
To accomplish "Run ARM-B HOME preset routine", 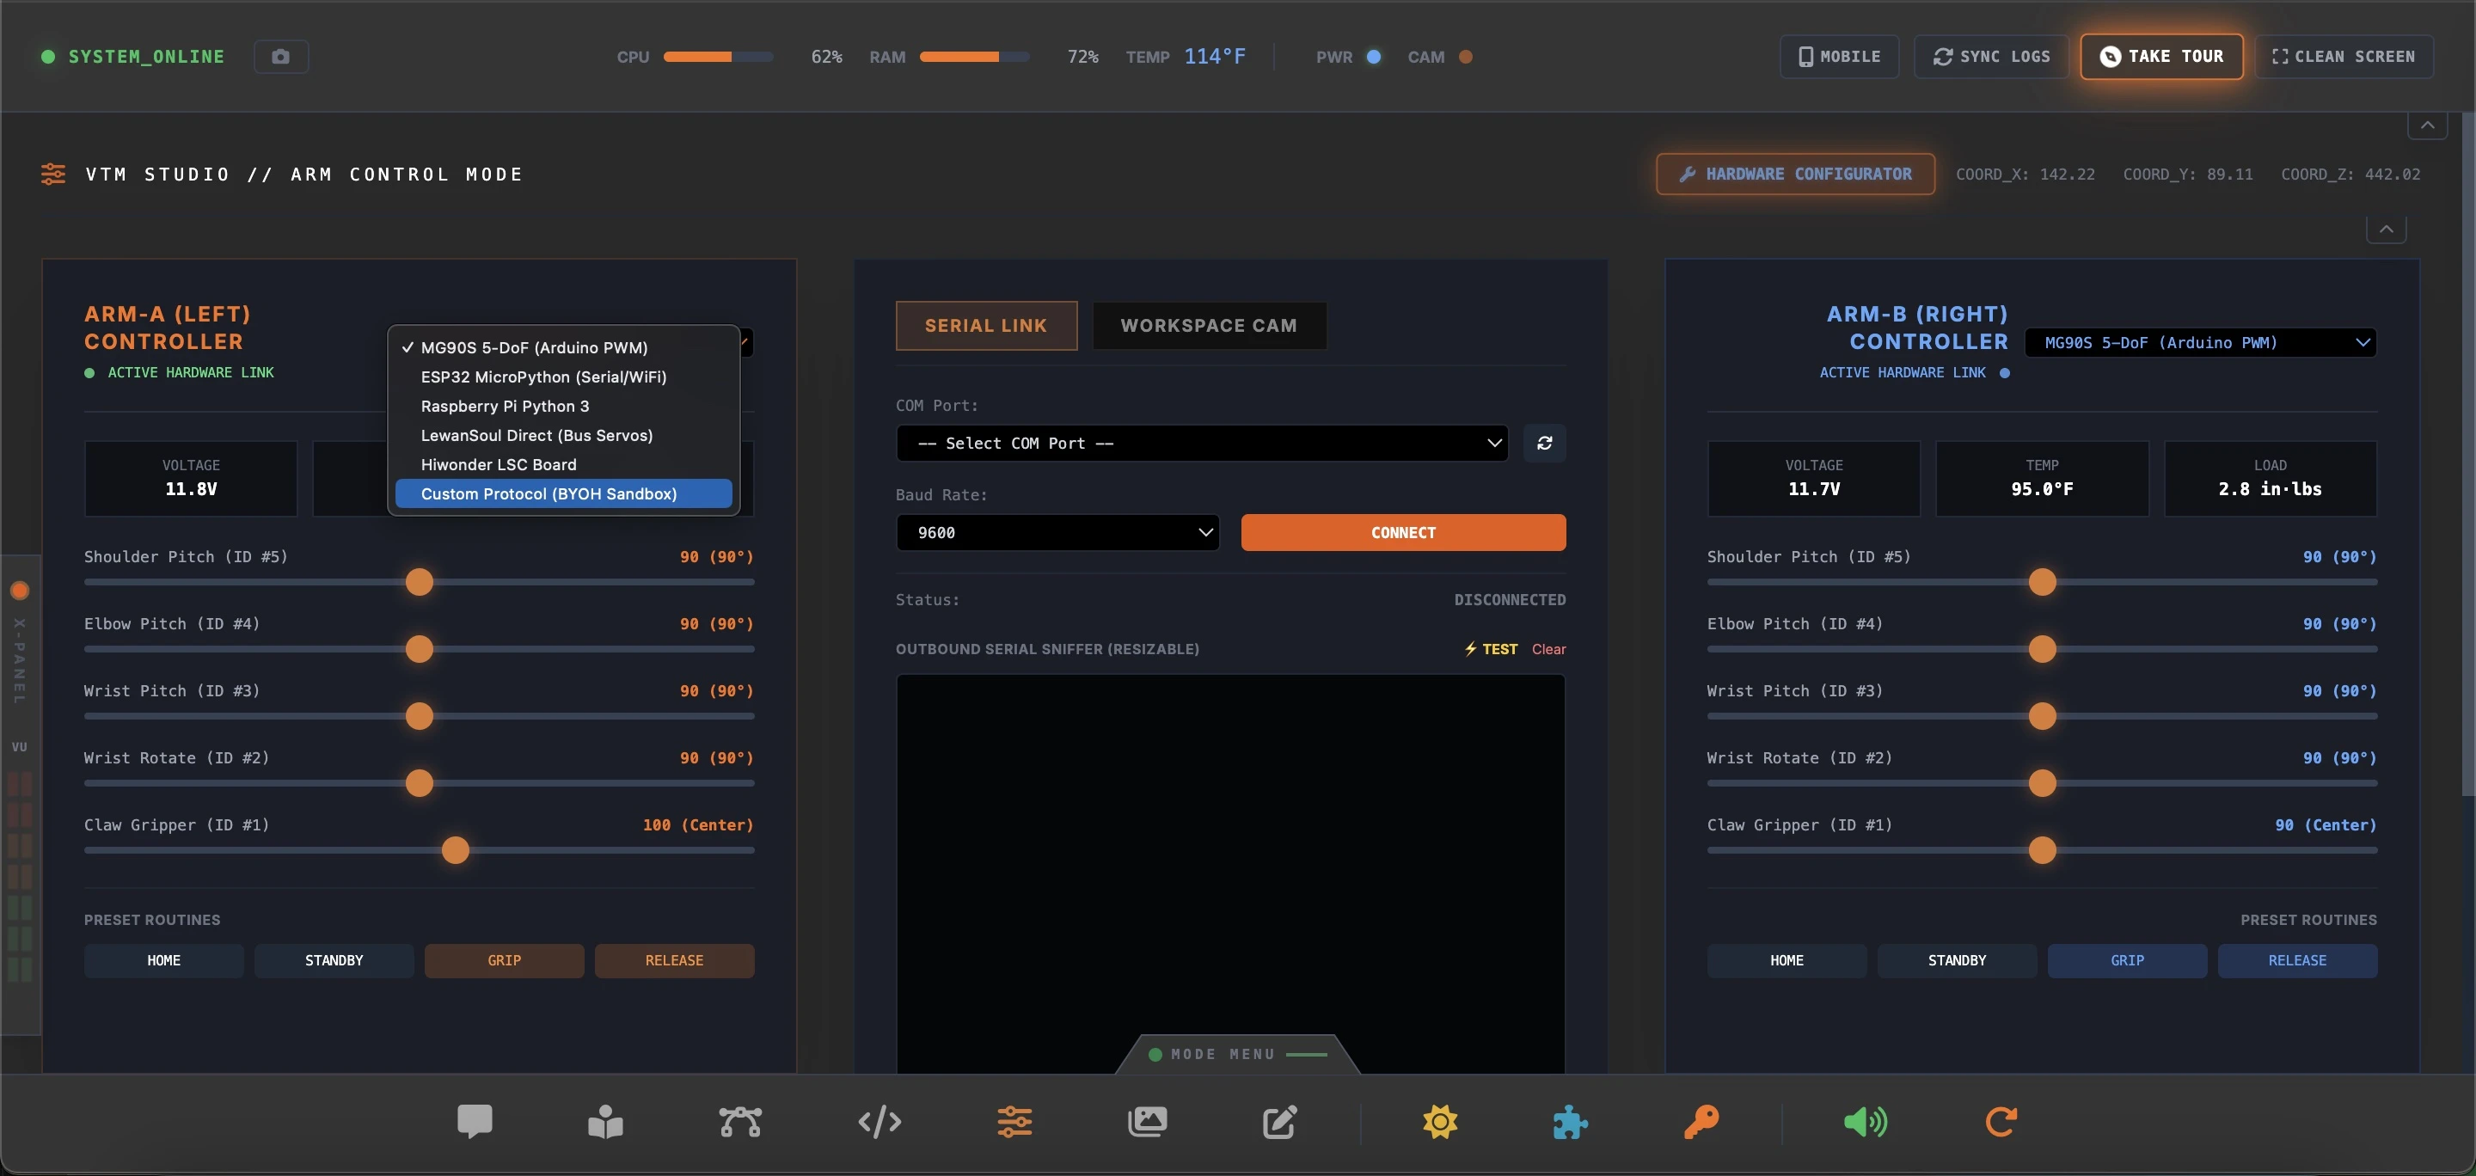I will 1787,961.
